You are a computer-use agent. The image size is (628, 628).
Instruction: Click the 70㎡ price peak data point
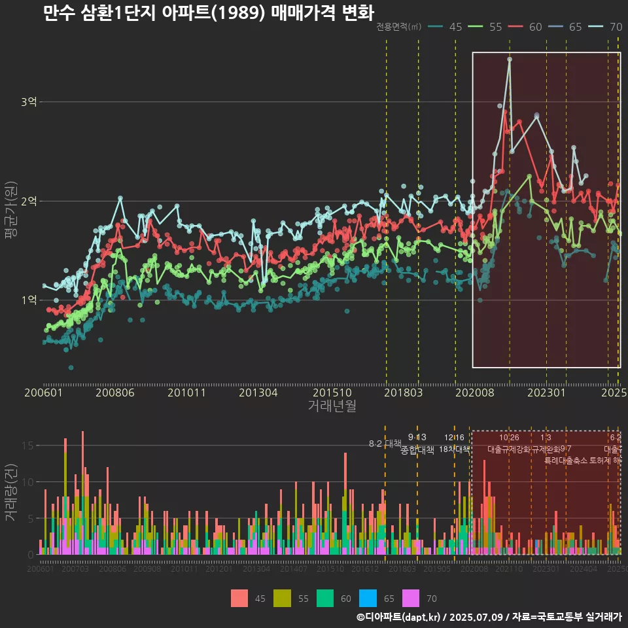(x=510, y=60)
